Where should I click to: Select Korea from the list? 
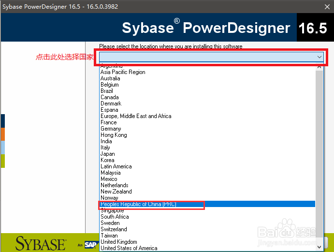pyautogui.click(x=208, y=160)
